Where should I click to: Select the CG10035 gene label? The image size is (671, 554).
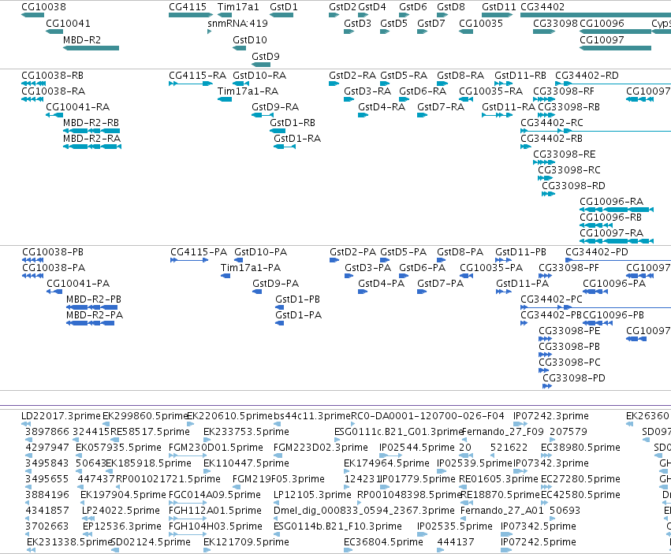480,24
